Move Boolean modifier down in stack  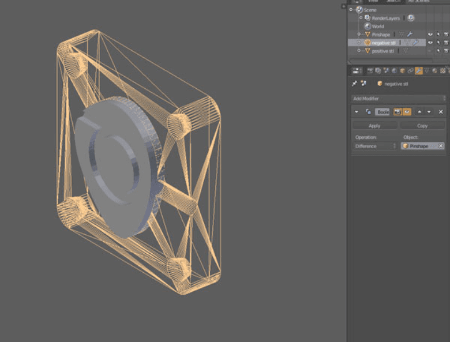tap(429, 111)
